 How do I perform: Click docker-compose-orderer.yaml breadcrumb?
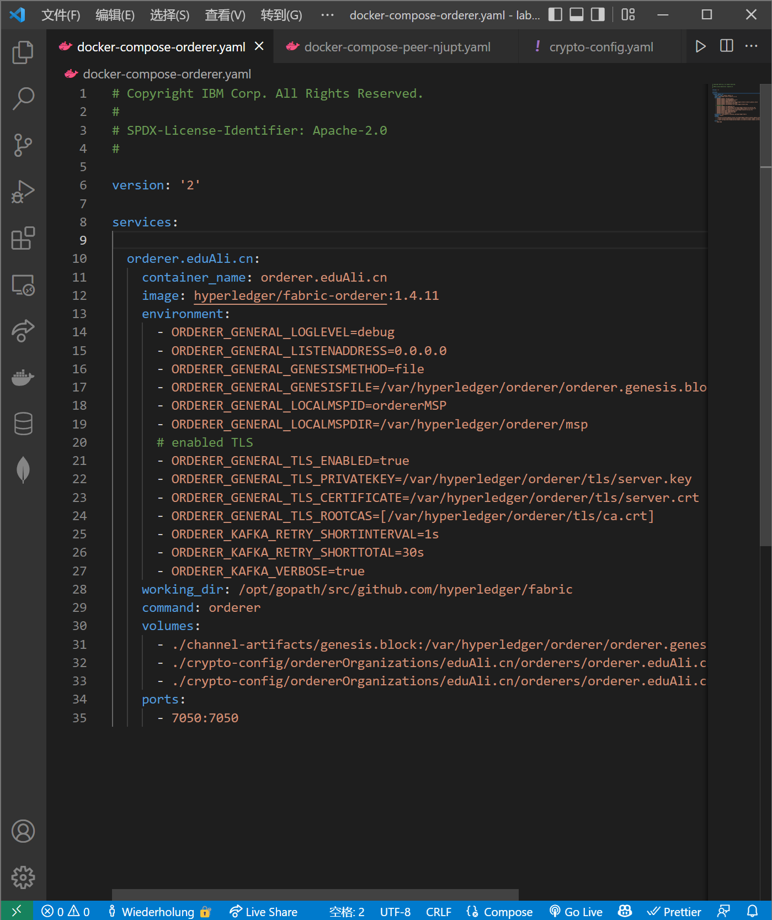pos(167,74)
